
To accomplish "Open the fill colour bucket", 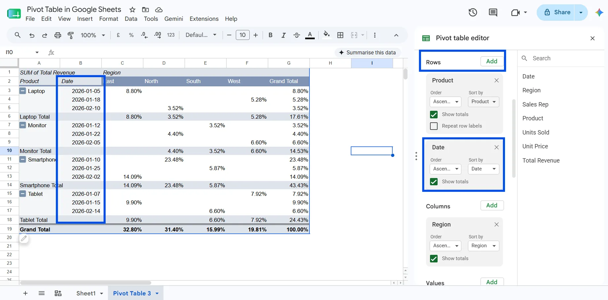I will (327, 35).
